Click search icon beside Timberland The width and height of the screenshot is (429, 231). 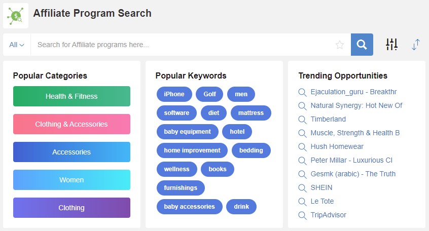pyautogui.click(x=302, y=120)
